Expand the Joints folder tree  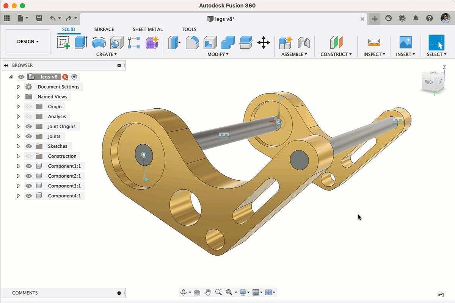(18, 136)
